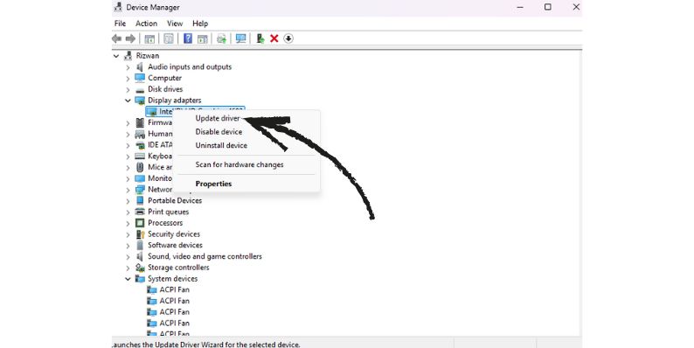
Task: Open the Help menu
Action: click(200, 24)
